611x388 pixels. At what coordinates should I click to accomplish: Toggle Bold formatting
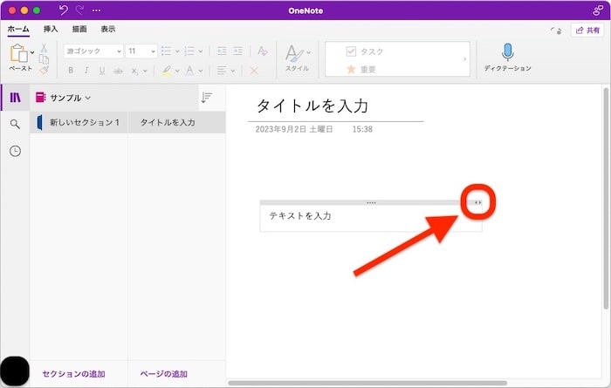71,71
